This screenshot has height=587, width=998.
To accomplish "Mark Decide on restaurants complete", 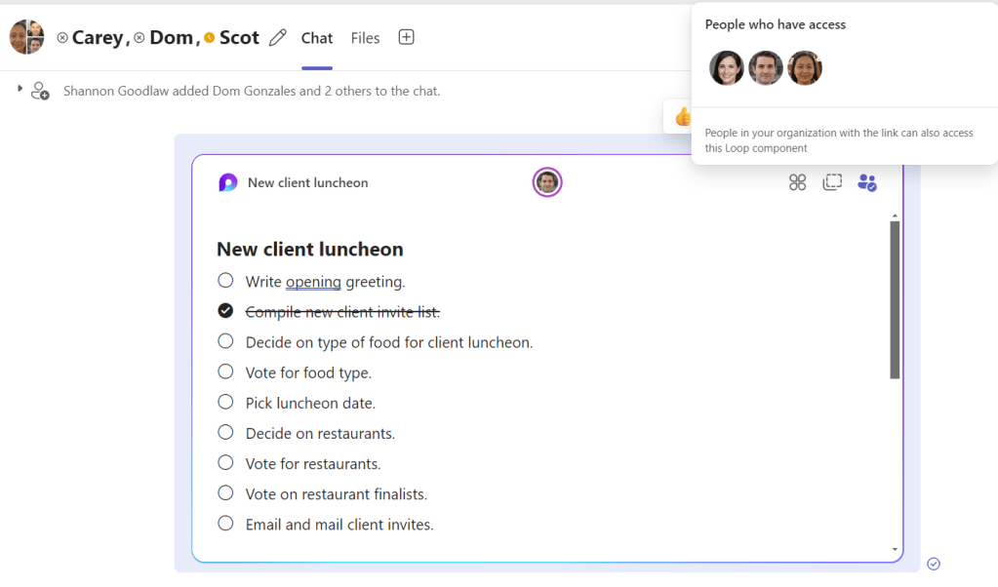I will pos(225,433).
